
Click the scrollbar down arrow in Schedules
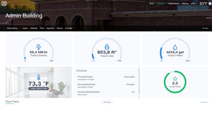click(139, 97)
